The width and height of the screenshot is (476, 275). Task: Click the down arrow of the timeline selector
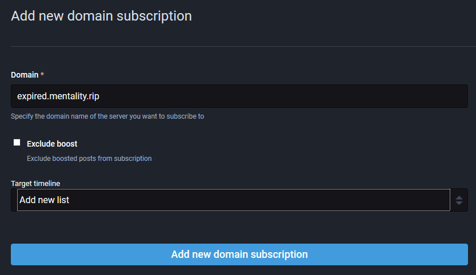coord(459,203)
